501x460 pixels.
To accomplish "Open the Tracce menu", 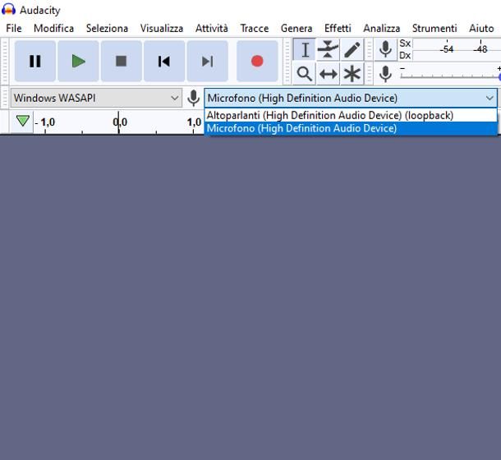I will tap(255, 28).
